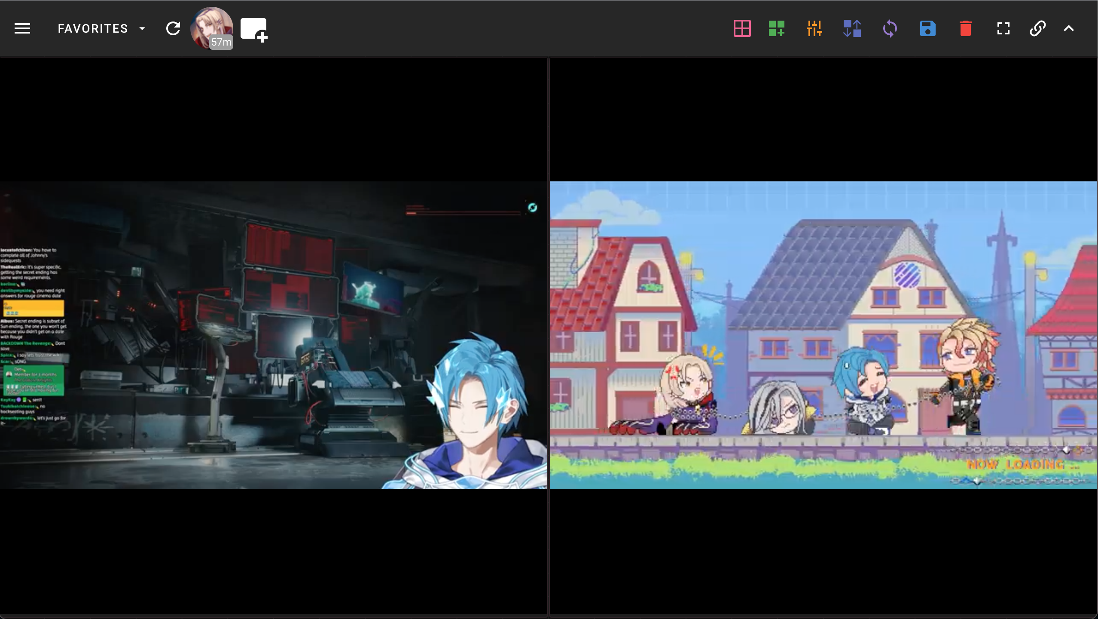The image size is (1098, 619).
Task: Open the hamburger navigation menu
Action: [x=22, y=29]
